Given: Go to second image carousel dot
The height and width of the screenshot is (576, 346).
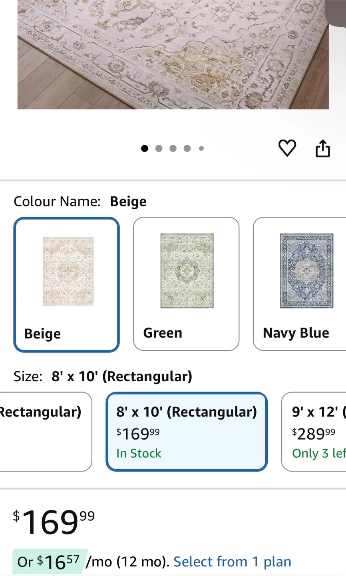Looking at the screenshot, I should pyautogui.click(x=159, y=148).
